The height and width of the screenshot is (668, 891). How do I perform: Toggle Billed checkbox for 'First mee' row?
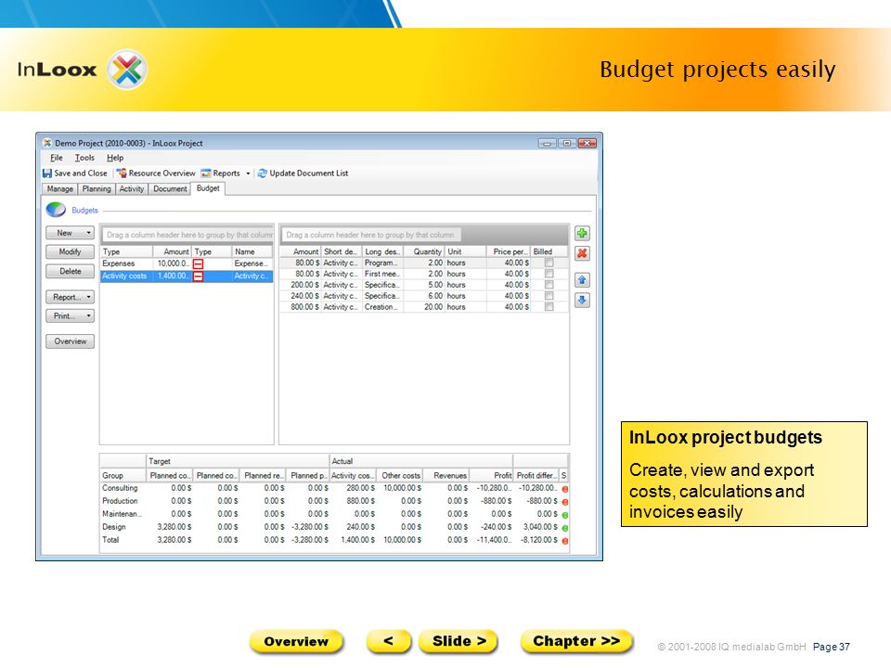point(549,274)
